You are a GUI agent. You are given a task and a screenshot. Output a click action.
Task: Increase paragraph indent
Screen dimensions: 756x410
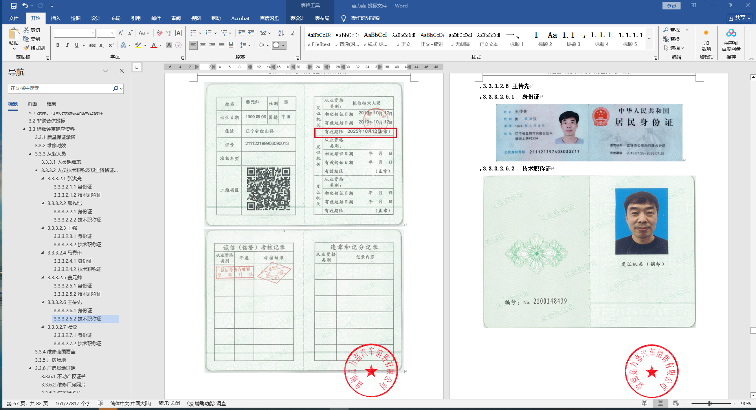[x=251, y=33]
